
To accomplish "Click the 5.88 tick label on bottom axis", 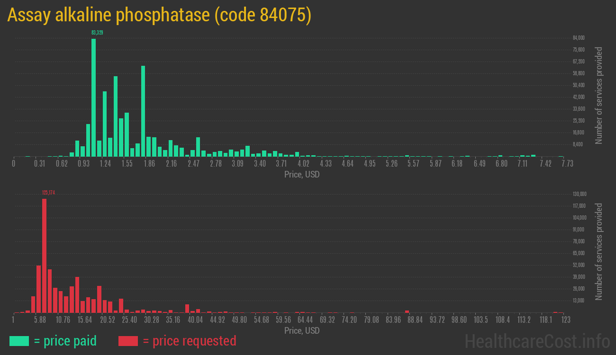I will click(40, 319).
